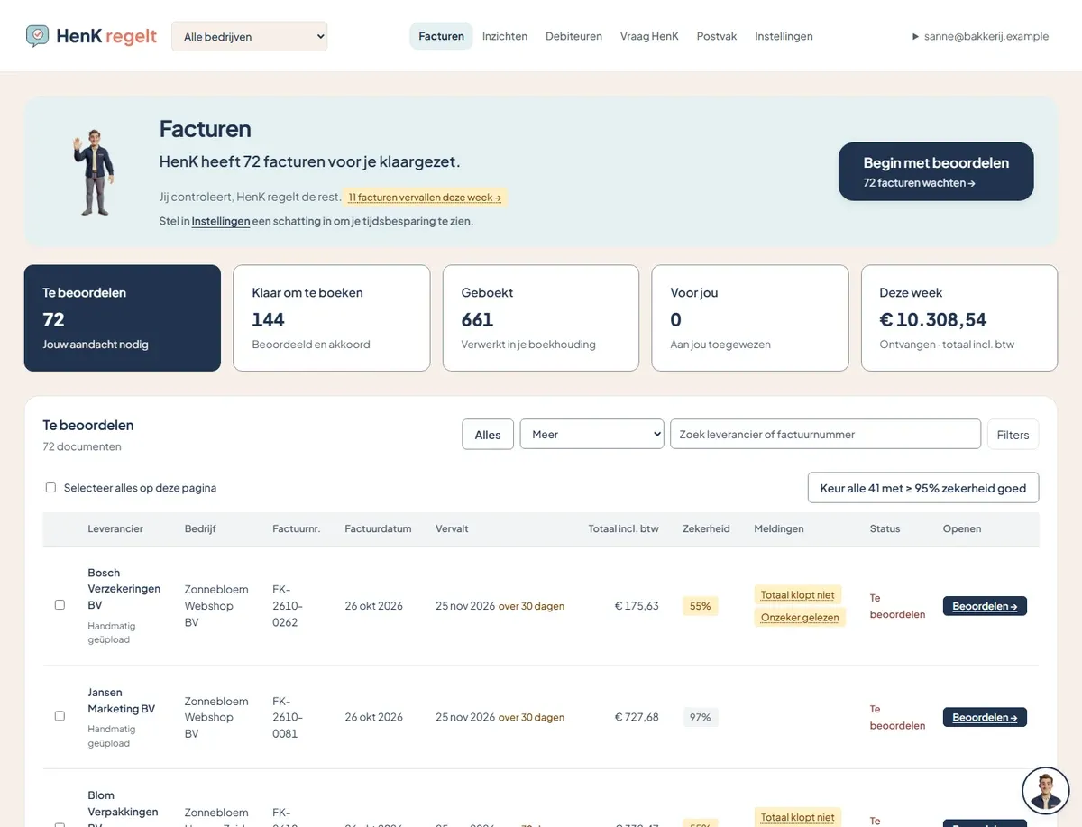Focus the 'Zoek leverancier of factuurnummer' search field
This screenshot has width=1082, height=827.
coord(825,434)
